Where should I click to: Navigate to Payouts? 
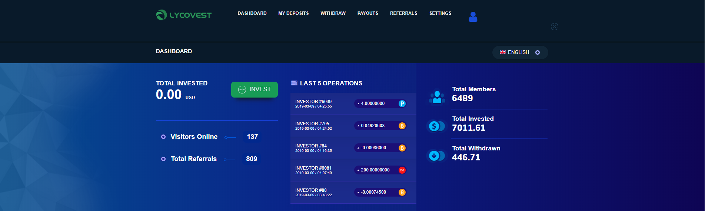368,13
